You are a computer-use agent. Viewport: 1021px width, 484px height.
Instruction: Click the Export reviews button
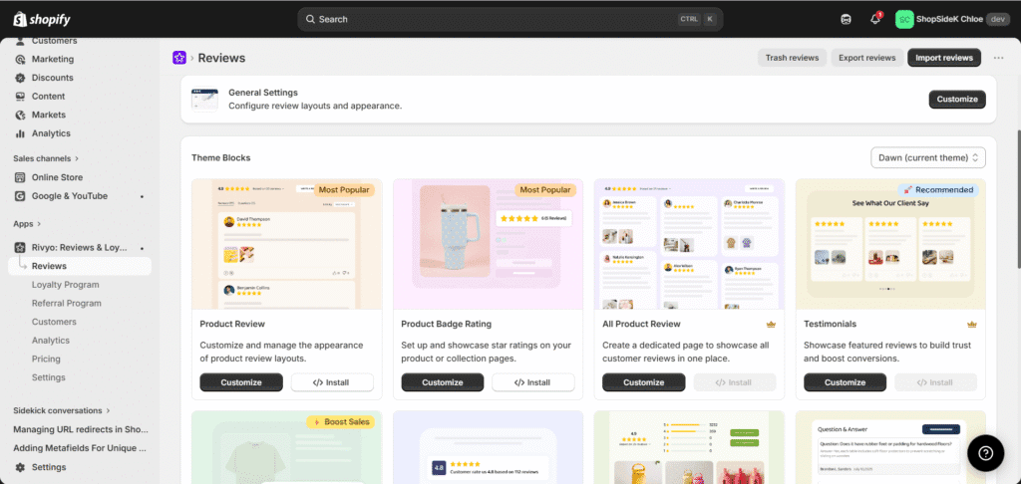pyautogui.click(x=866, y=58)
